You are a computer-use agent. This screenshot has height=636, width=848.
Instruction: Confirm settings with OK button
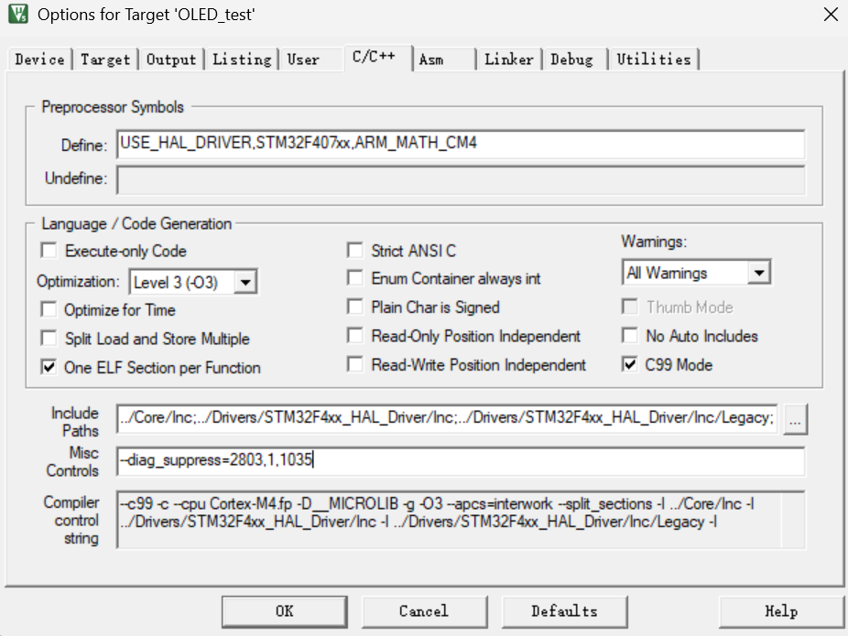coord(285,611)
